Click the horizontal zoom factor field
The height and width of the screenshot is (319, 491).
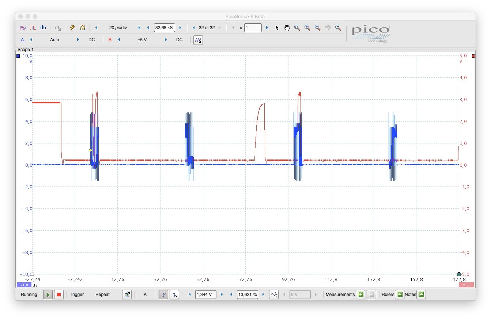[x=253, y=28]
